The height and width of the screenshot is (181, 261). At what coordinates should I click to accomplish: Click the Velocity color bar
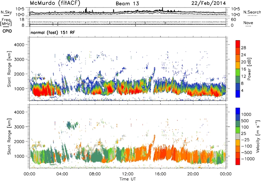click(x=238, y=136)
